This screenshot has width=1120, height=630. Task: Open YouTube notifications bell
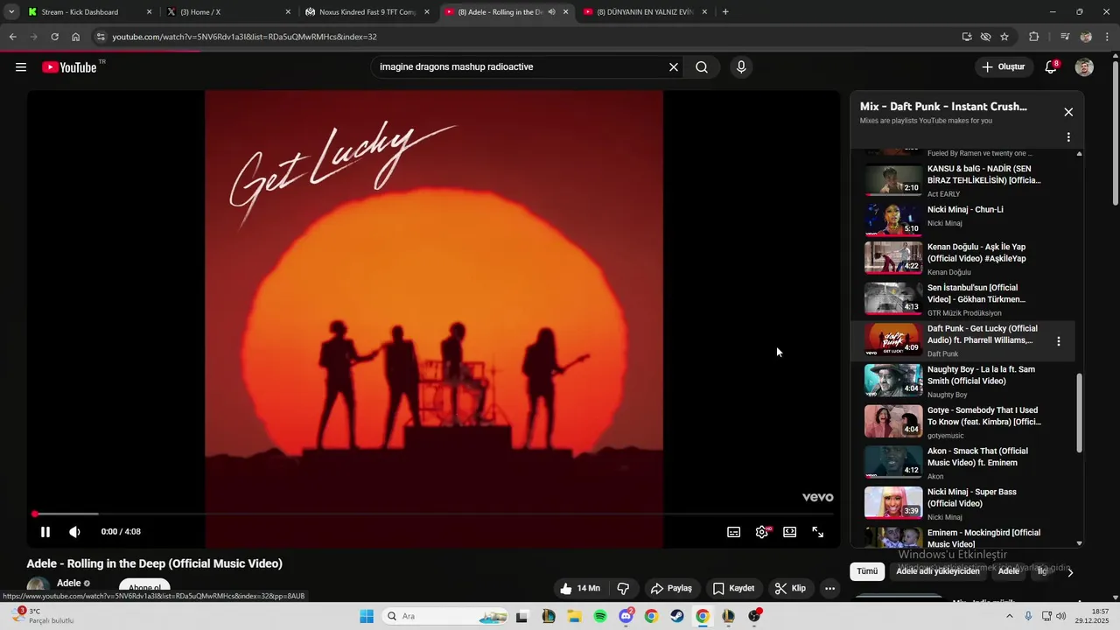point(1052,67)
